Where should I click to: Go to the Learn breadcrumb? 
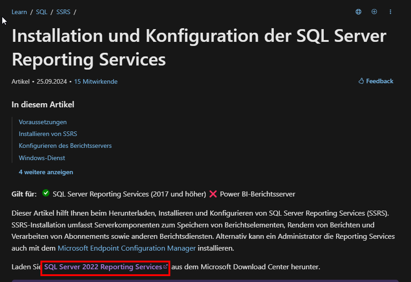19,12
